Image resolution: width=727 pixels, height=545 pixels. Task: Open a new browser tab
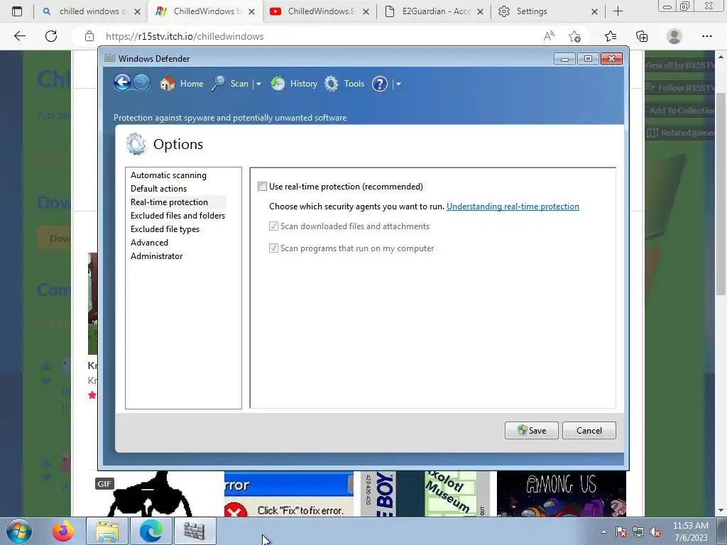618,11
